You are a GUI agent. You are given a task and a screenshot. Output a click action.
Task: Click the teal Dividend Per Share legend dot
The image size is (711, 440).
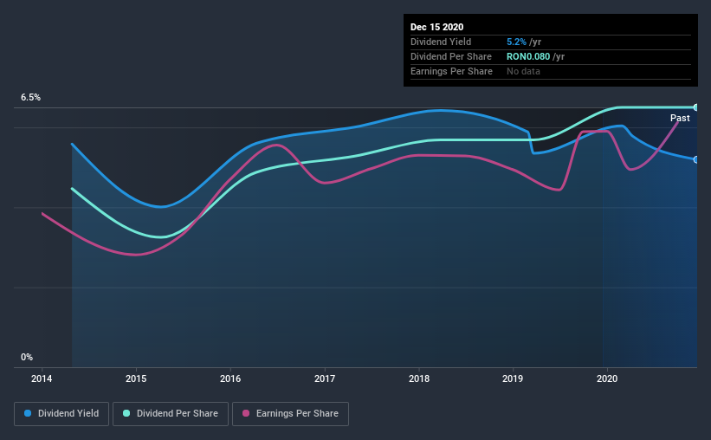click(x=126, y=413)
